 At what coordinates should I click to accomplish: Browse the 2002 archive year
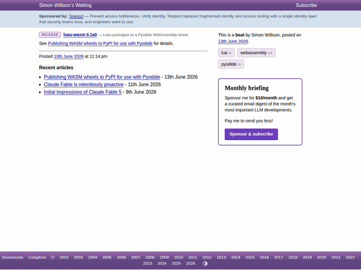(64, 257)
